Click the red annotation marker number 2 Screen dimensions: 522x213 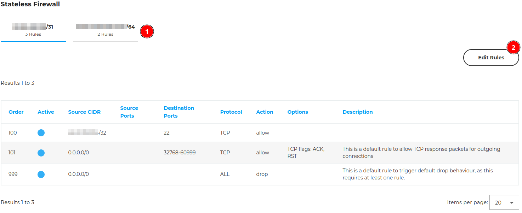(513, 47)
